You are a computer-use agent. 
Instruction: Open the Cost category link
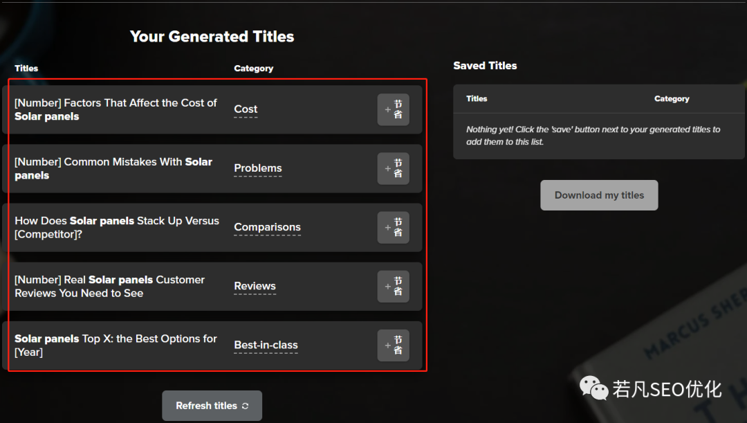pyautogui.click(x=246, y=109)
